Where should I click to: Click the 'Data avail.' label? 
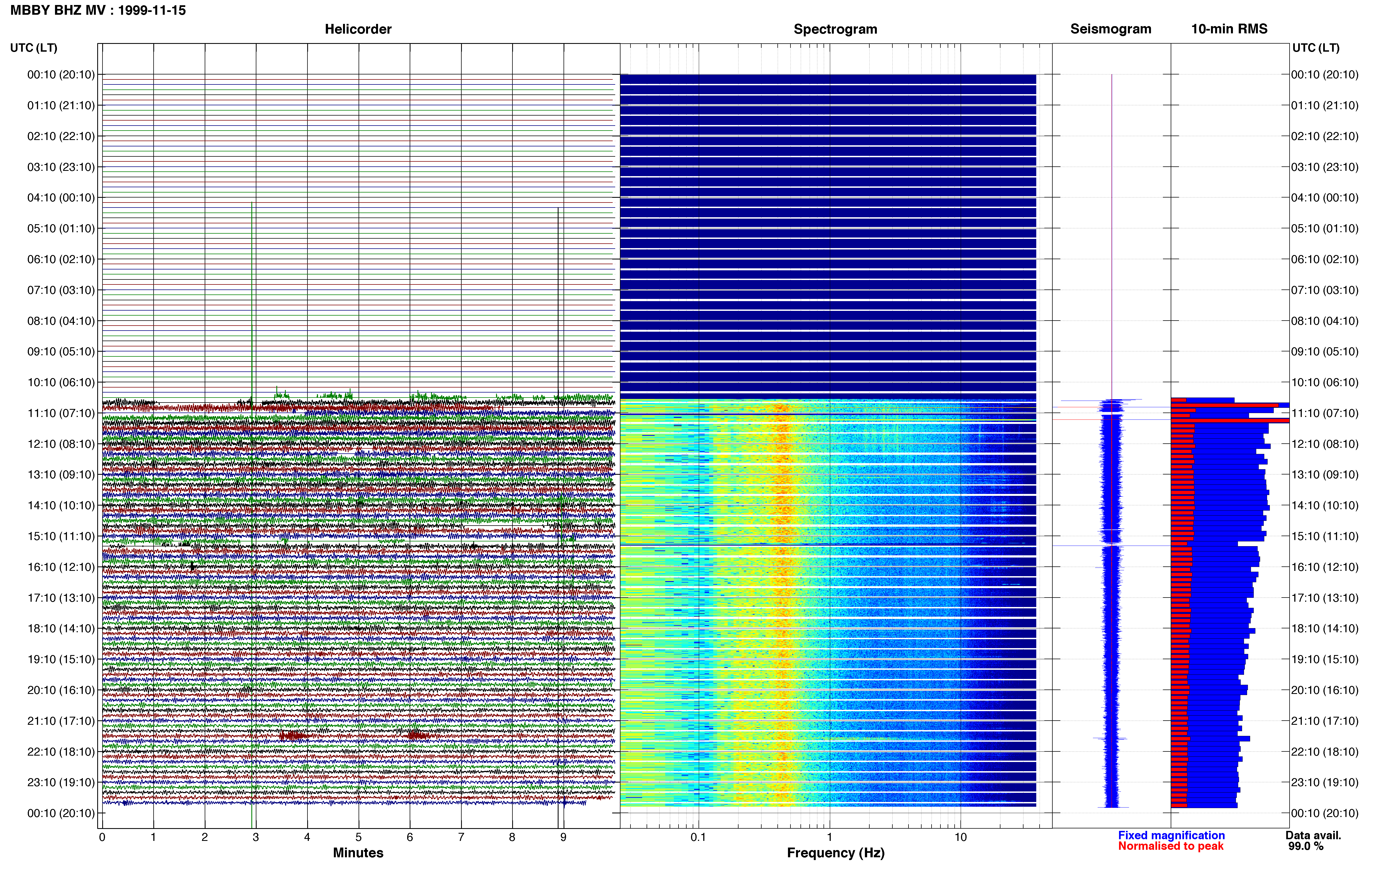point(1313,836)
